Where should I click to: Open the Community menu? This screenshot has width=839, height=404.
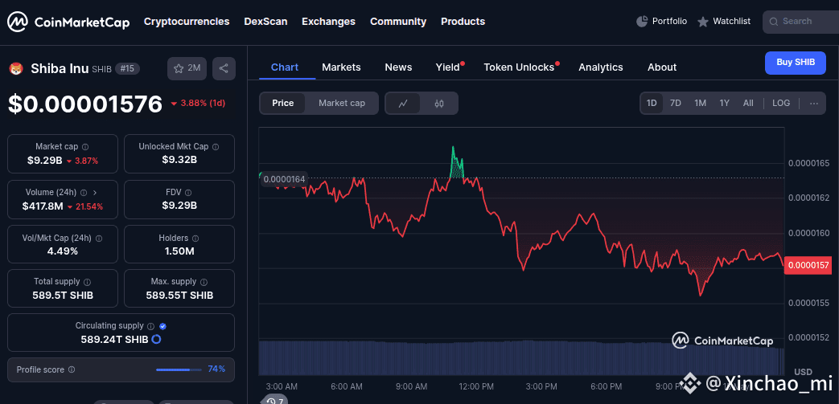point(398,22)
